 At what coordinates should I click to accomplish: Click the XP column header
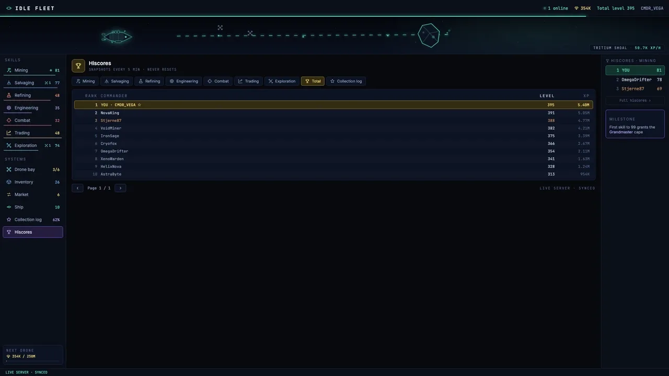pos(586,96)
